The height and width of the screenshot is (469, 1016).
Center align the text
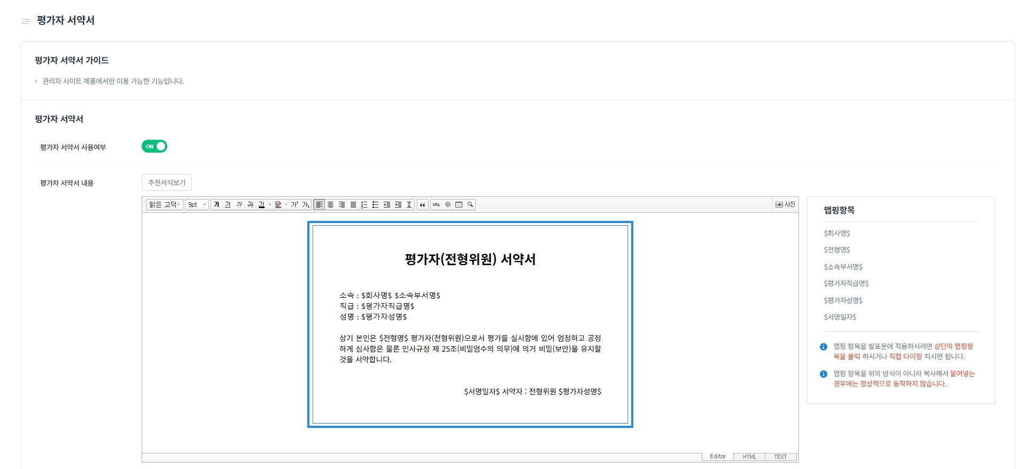(x=330, y=204)
